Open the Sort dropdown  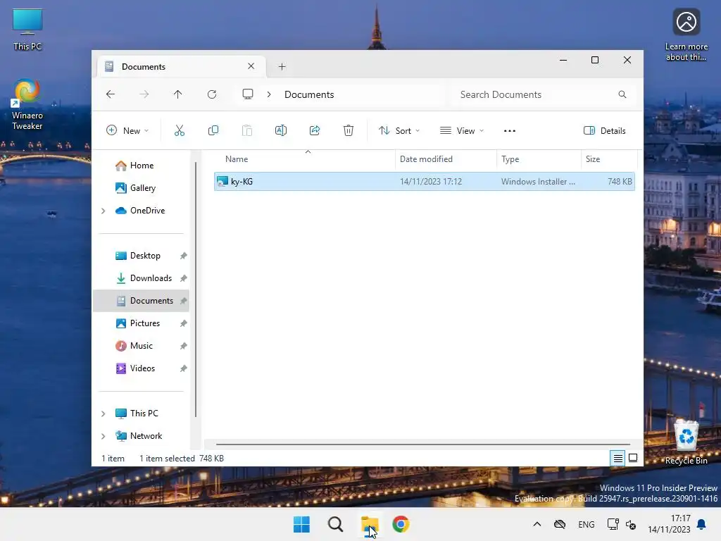pyautogui.click(x=399, y=130)
